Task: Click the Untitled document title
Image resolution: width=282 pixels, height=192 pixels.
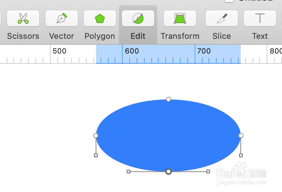Action: click(256, 1)
